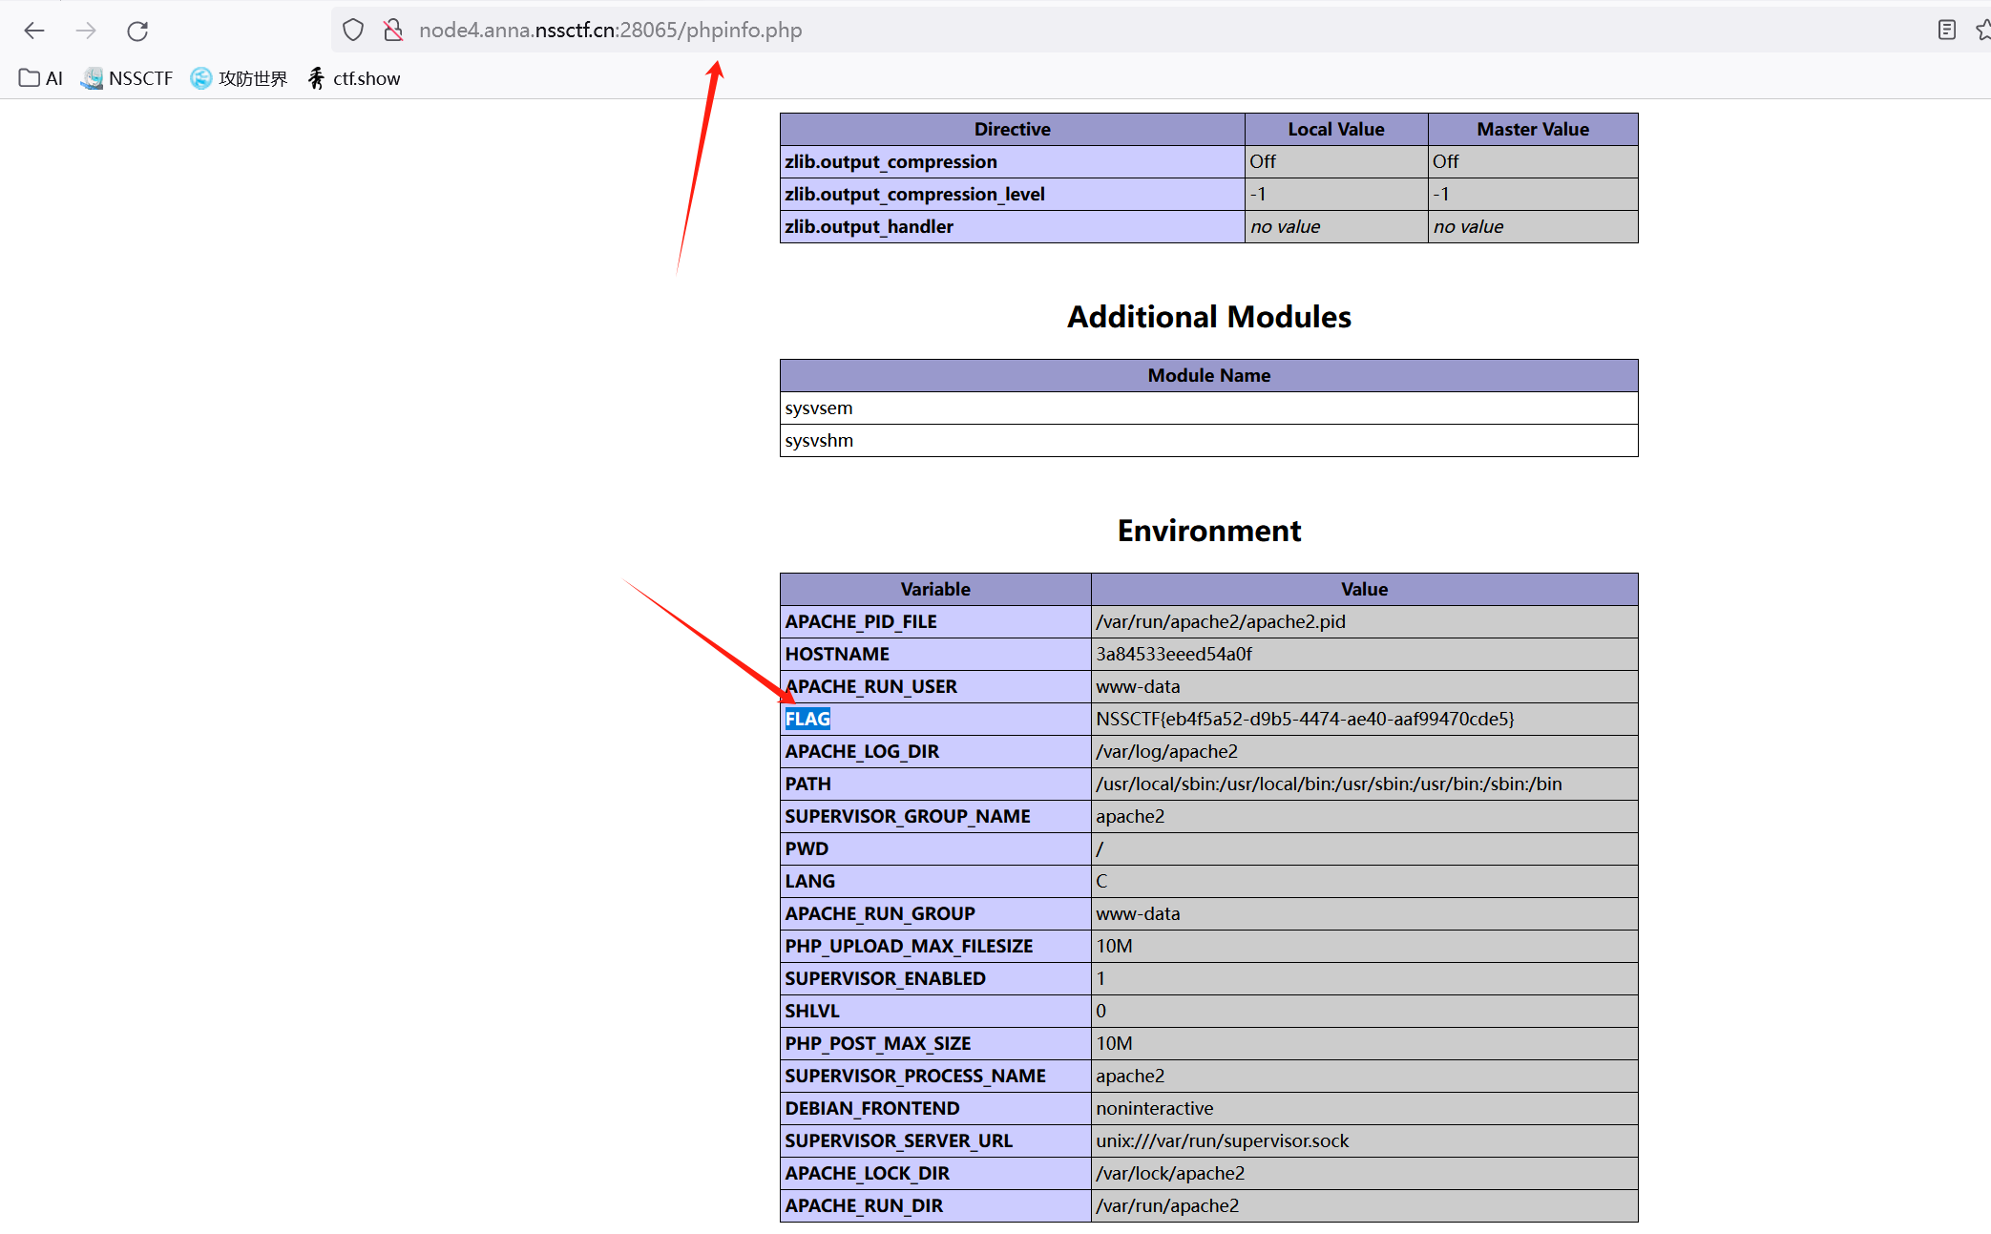Viewport: 1991px width, 1234px height.
Task: Click the PATH value cell
Action: pyautogui.click(x=1329, y=784)
